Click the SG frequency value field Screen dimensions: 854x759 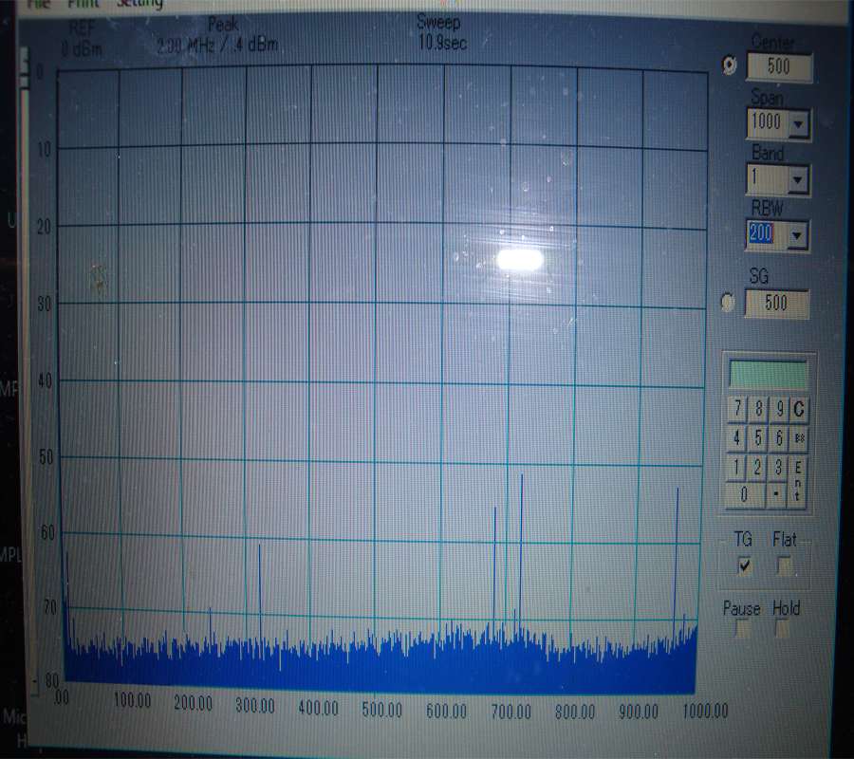click(x=778, y=304)
